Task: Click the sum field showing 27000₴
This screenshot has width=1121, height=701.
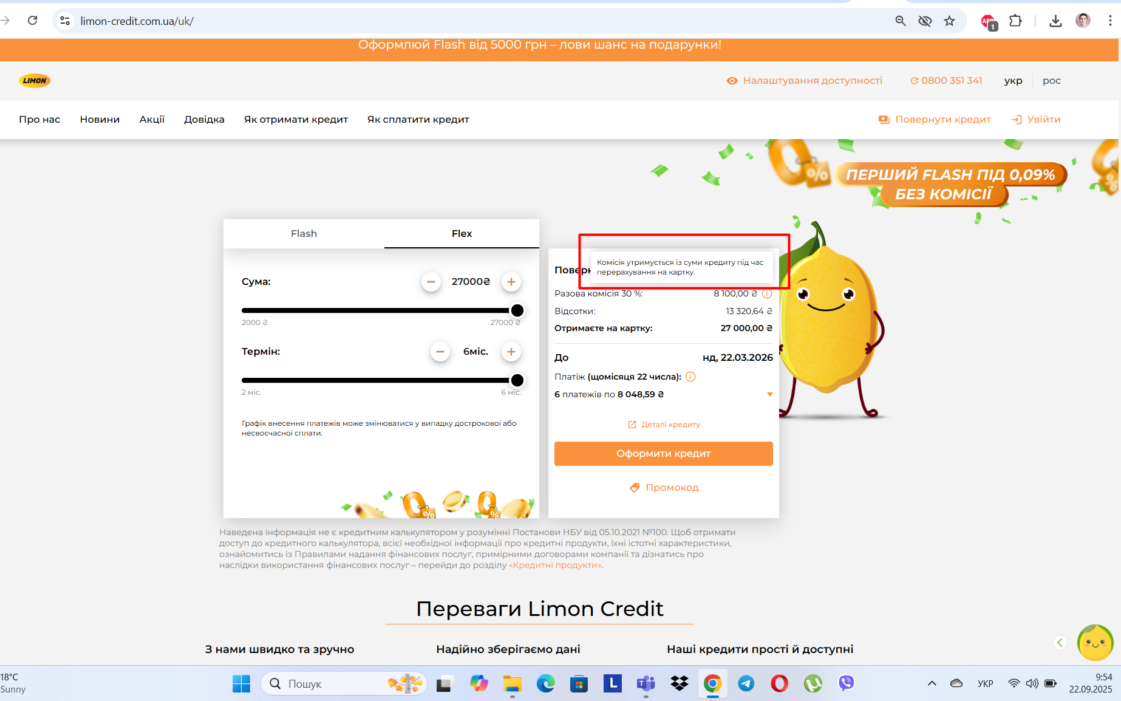Action: pos(471,282)
